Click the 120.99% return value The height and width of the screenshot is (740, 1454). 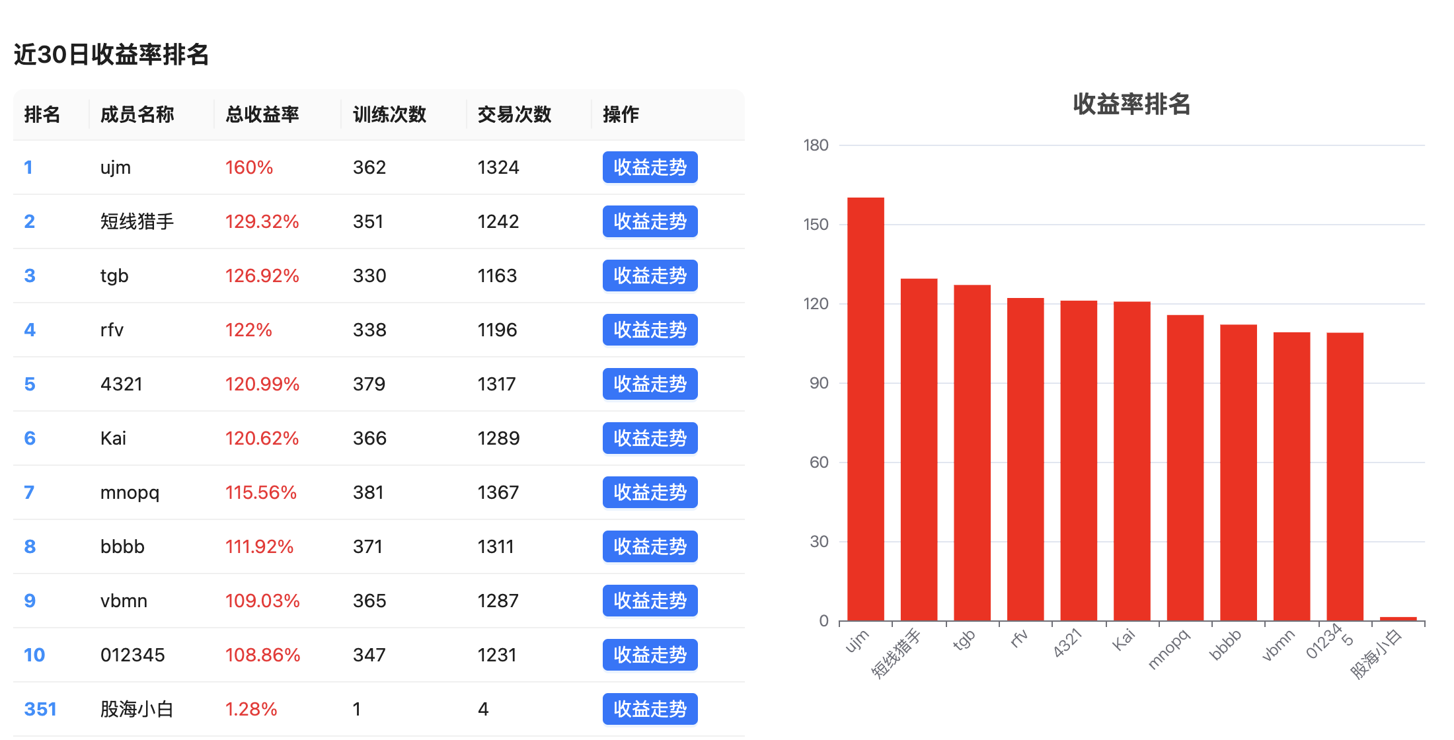click(262, 384)
